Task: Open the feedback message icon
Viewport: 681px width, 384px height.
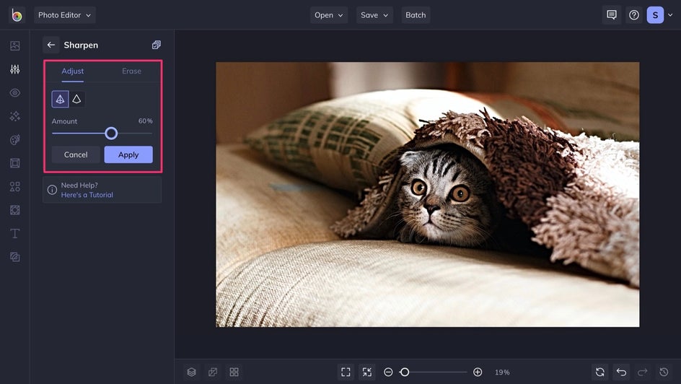Action: [612, 15]
